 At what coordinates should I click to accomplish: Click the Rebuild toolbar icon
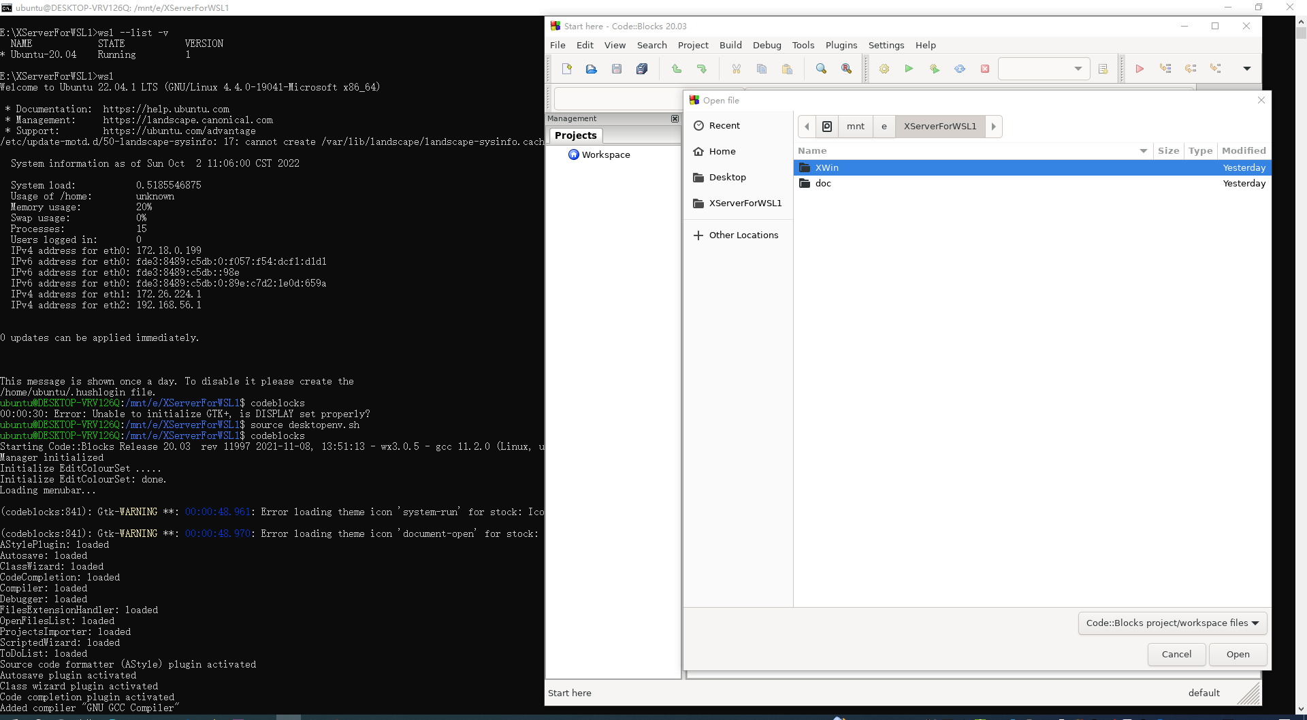[x=960, y=69]
